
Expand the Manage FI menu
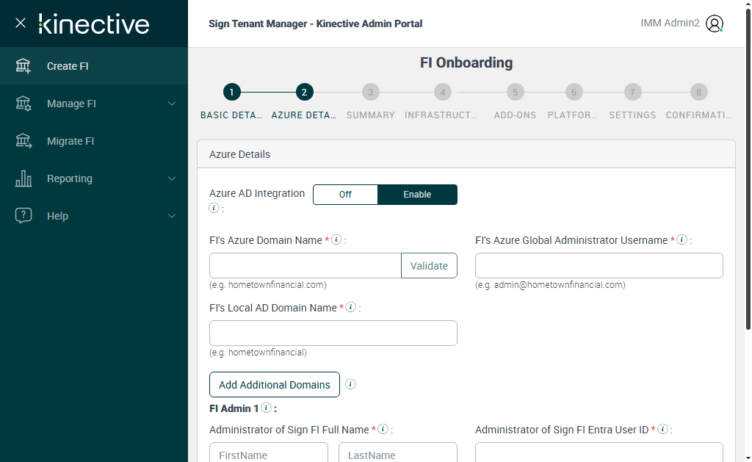coord(172,104)
